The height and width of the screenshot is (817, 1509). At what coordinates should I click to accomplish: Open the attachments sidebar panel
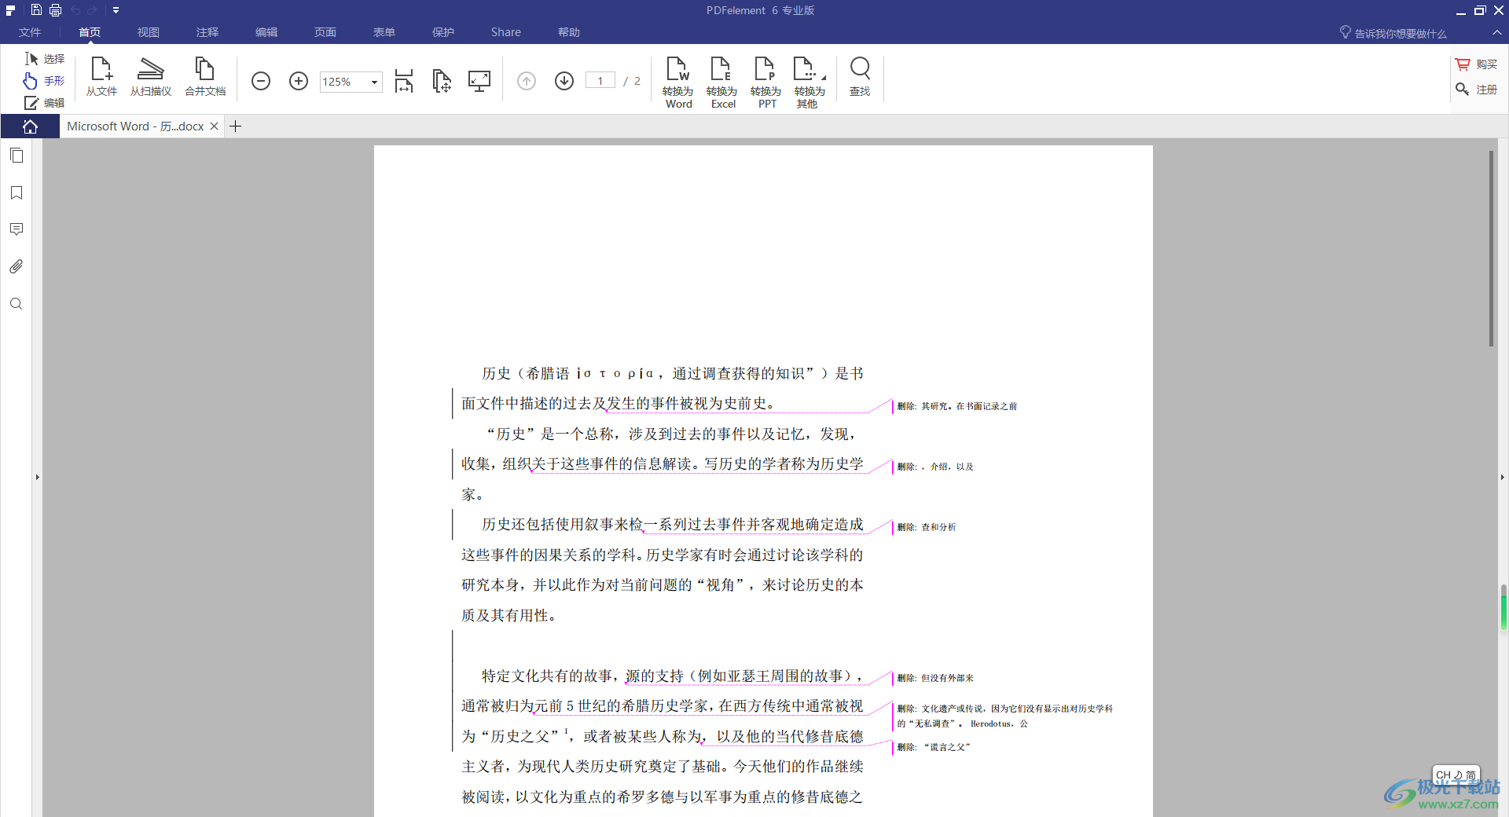17,267
